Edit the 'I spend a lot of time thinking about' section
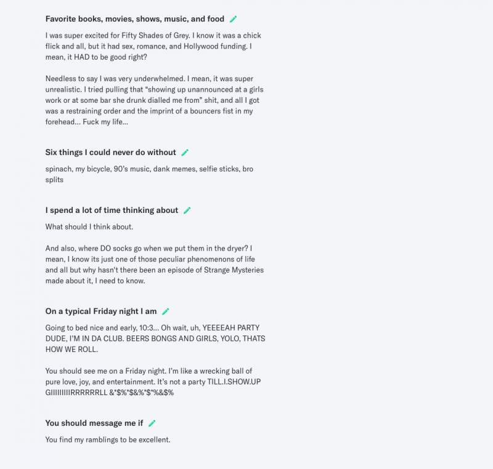The height and width of the screenshot is (469, 493). click(x=187, y=210)
